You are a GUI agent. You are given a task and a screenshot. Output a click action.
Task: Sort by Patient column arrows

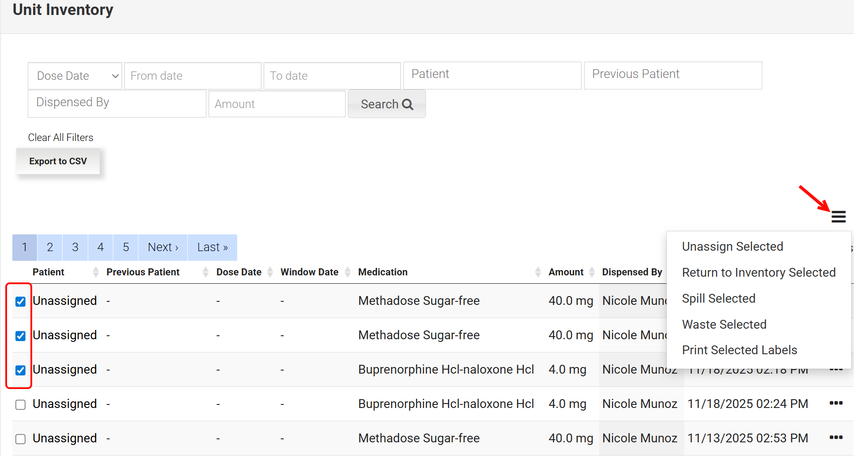coord(96,272)
